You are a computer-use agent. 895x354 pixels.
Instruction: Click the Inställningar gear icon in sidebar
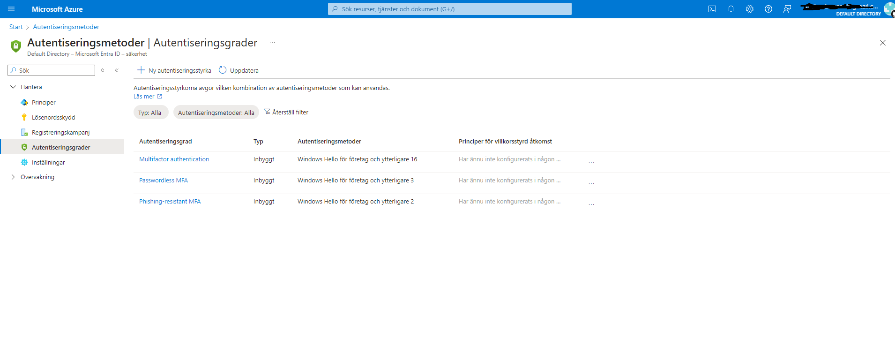tap(24, 162)
